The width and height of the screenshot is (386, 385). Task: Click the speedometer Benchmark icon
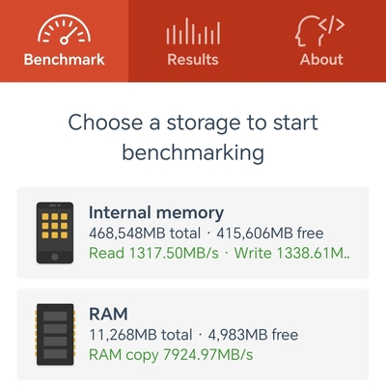[65, 29]
